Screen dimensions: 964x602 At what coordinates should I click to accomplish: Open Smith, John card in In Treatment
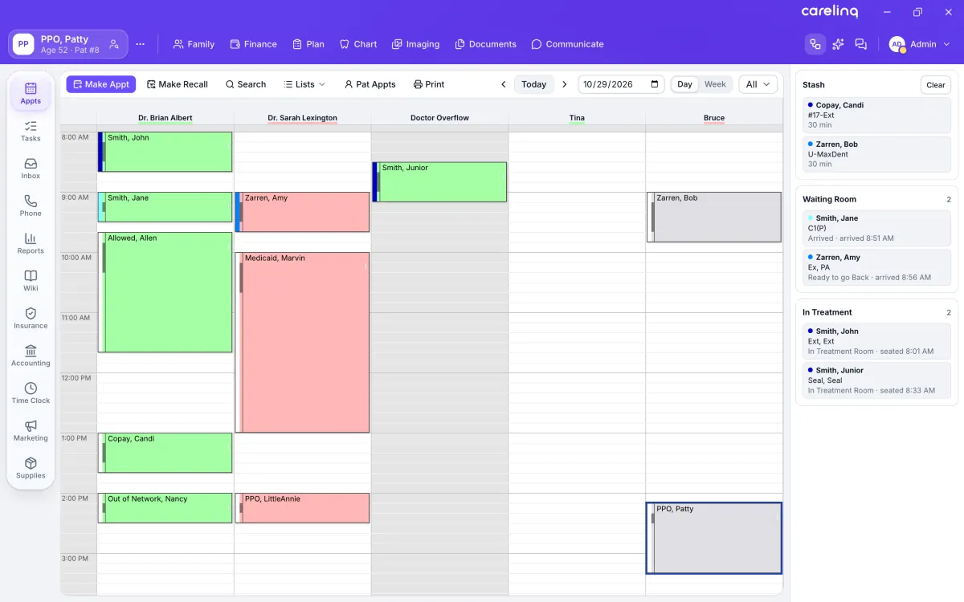(876, 341)
